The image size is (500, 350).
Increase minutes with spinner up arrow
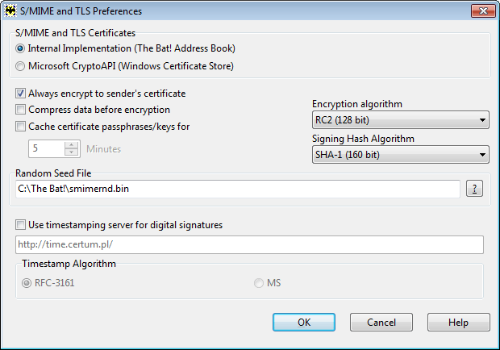tap(71, 145)
